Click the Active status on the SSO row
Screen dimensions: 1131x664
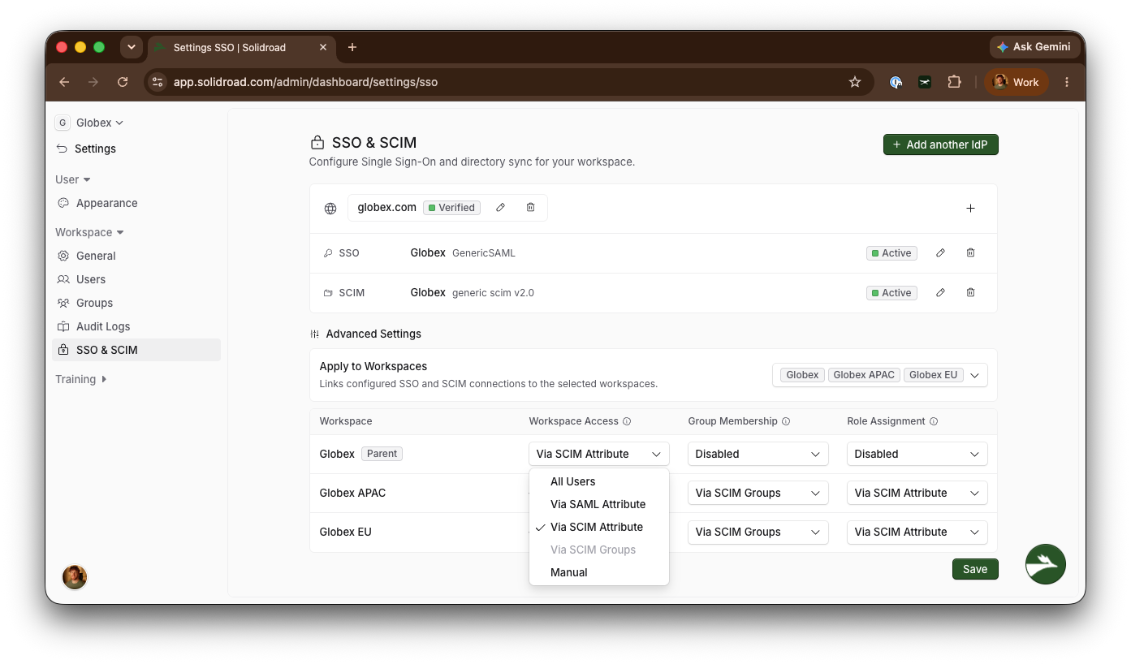891,253
